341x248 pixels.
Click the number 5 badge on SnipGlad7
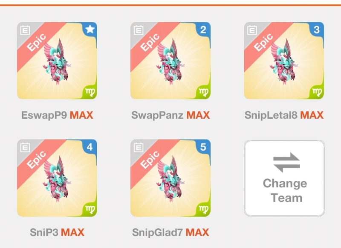click(x=203, y=147)
